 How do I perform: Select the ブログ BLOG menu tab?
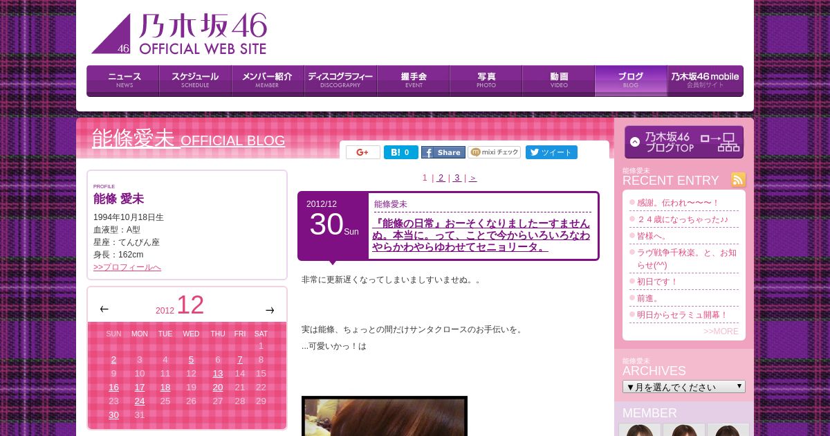(x=631, y=81)
